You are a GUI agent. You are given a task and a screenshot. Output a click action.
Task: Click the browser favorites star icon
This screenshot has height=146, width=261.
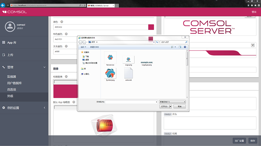coord(255,5)
